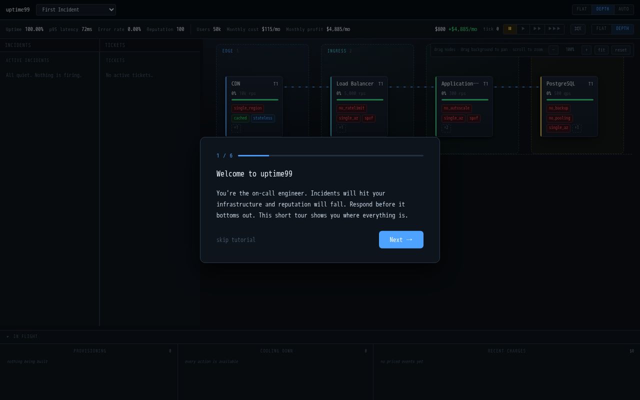
Task: Click the skip tutorial link
Action: click(x=236, y=240)
